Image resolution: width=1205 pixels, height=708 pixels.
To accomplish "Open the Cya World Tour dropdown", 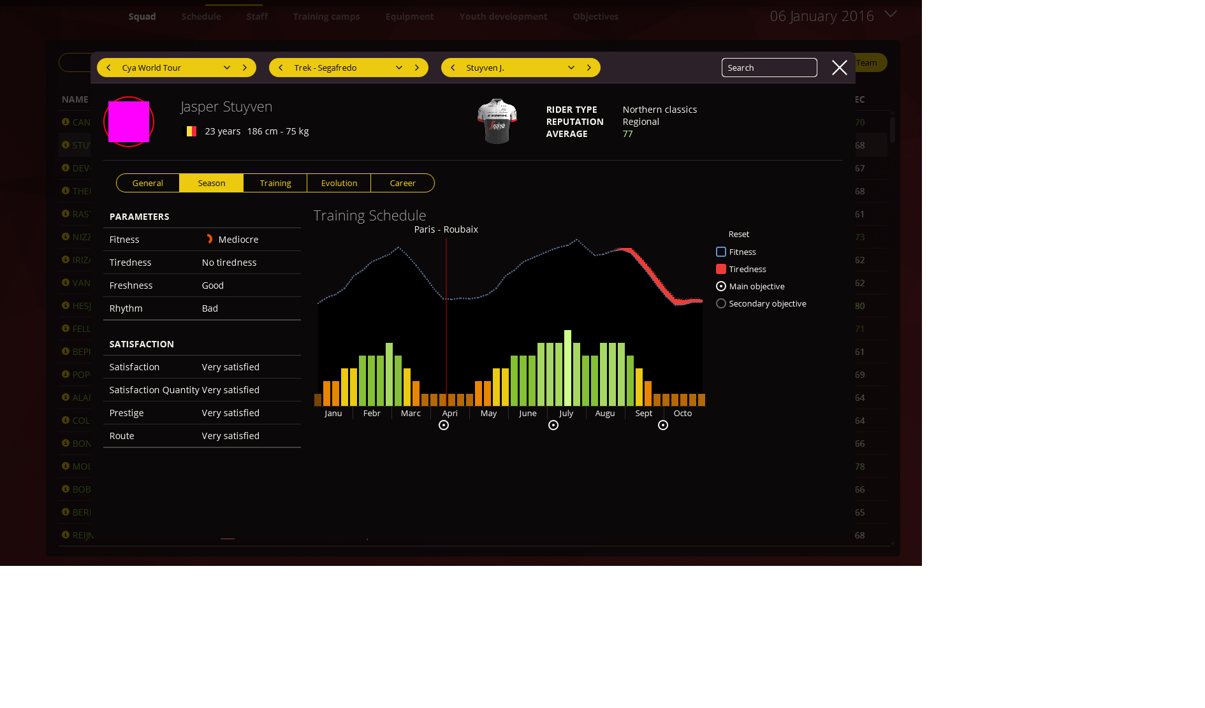I will pos(227,68).
